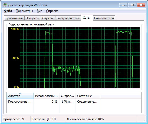Image resolution: width=148 pixels, height=124 pixels.
Task: Maximize the Task Manager window
Action: coord(132,5)
